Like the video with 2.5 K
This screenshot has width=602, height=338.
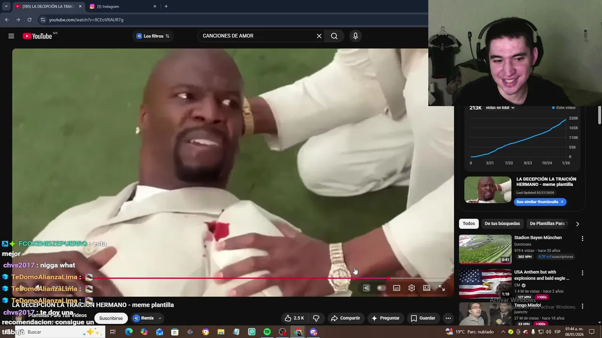pos(294,318)
